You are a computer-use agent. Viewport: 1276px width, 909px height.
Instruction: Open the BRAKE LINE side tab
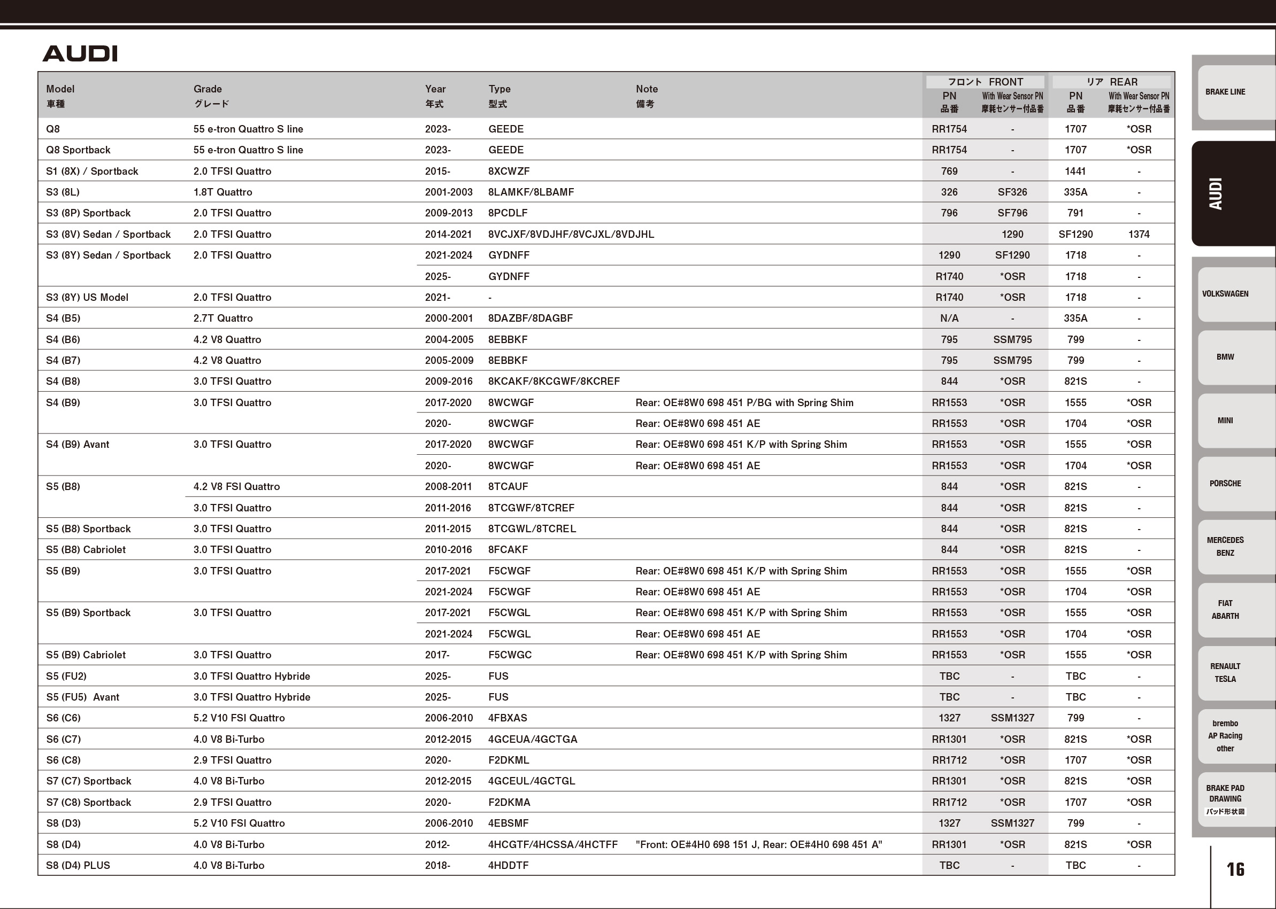pos(1236,92)
